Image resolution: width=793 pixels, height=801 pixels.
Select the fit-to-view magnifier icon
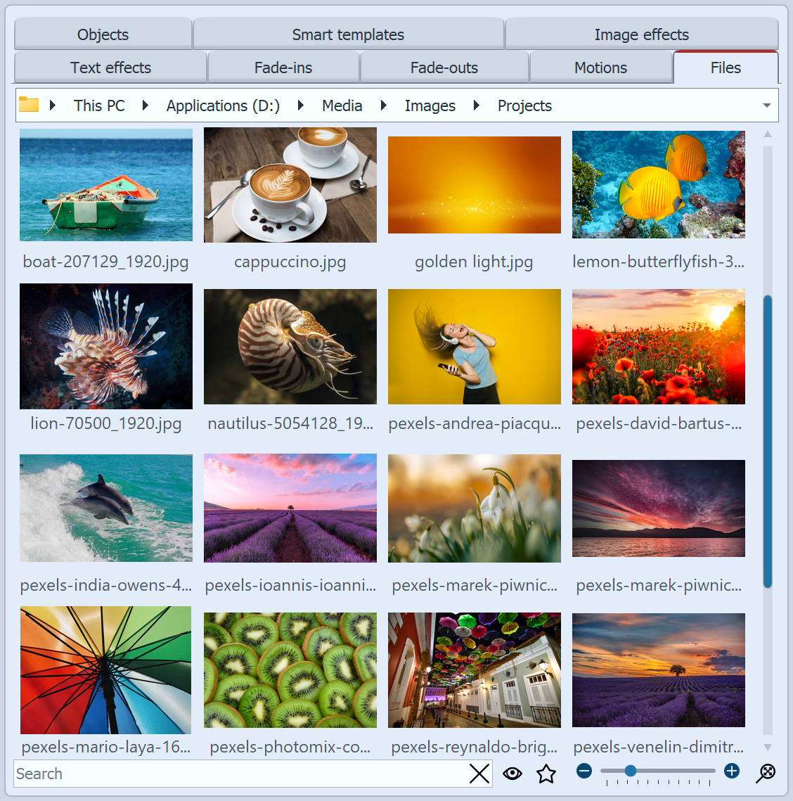click(766, 771)
